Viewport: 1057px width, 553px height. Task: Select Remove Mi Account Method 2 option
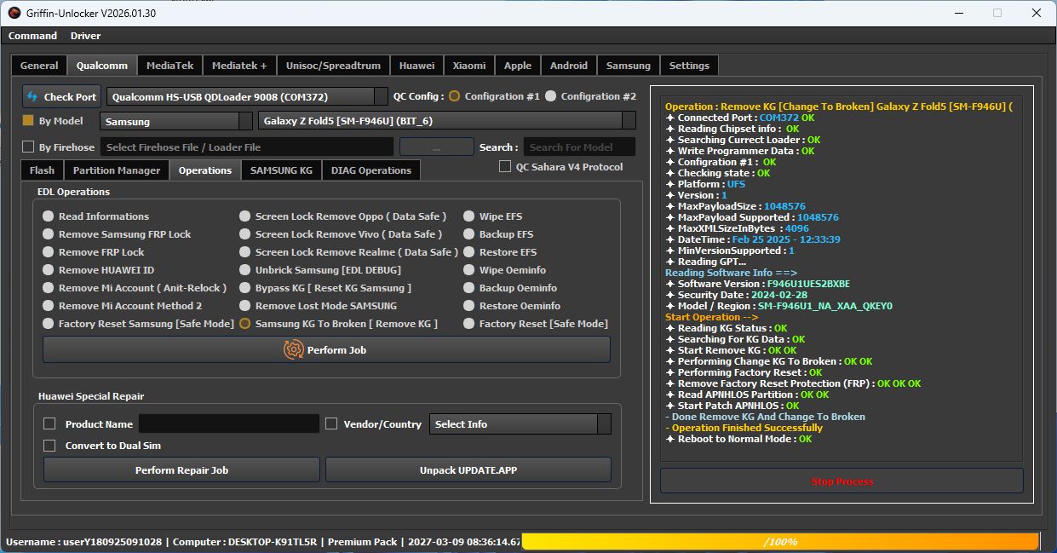click(49, 306)
